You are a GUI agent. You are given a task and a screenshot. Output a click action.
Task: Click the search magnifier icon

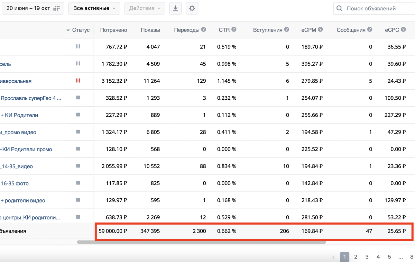tap(340, 8)
